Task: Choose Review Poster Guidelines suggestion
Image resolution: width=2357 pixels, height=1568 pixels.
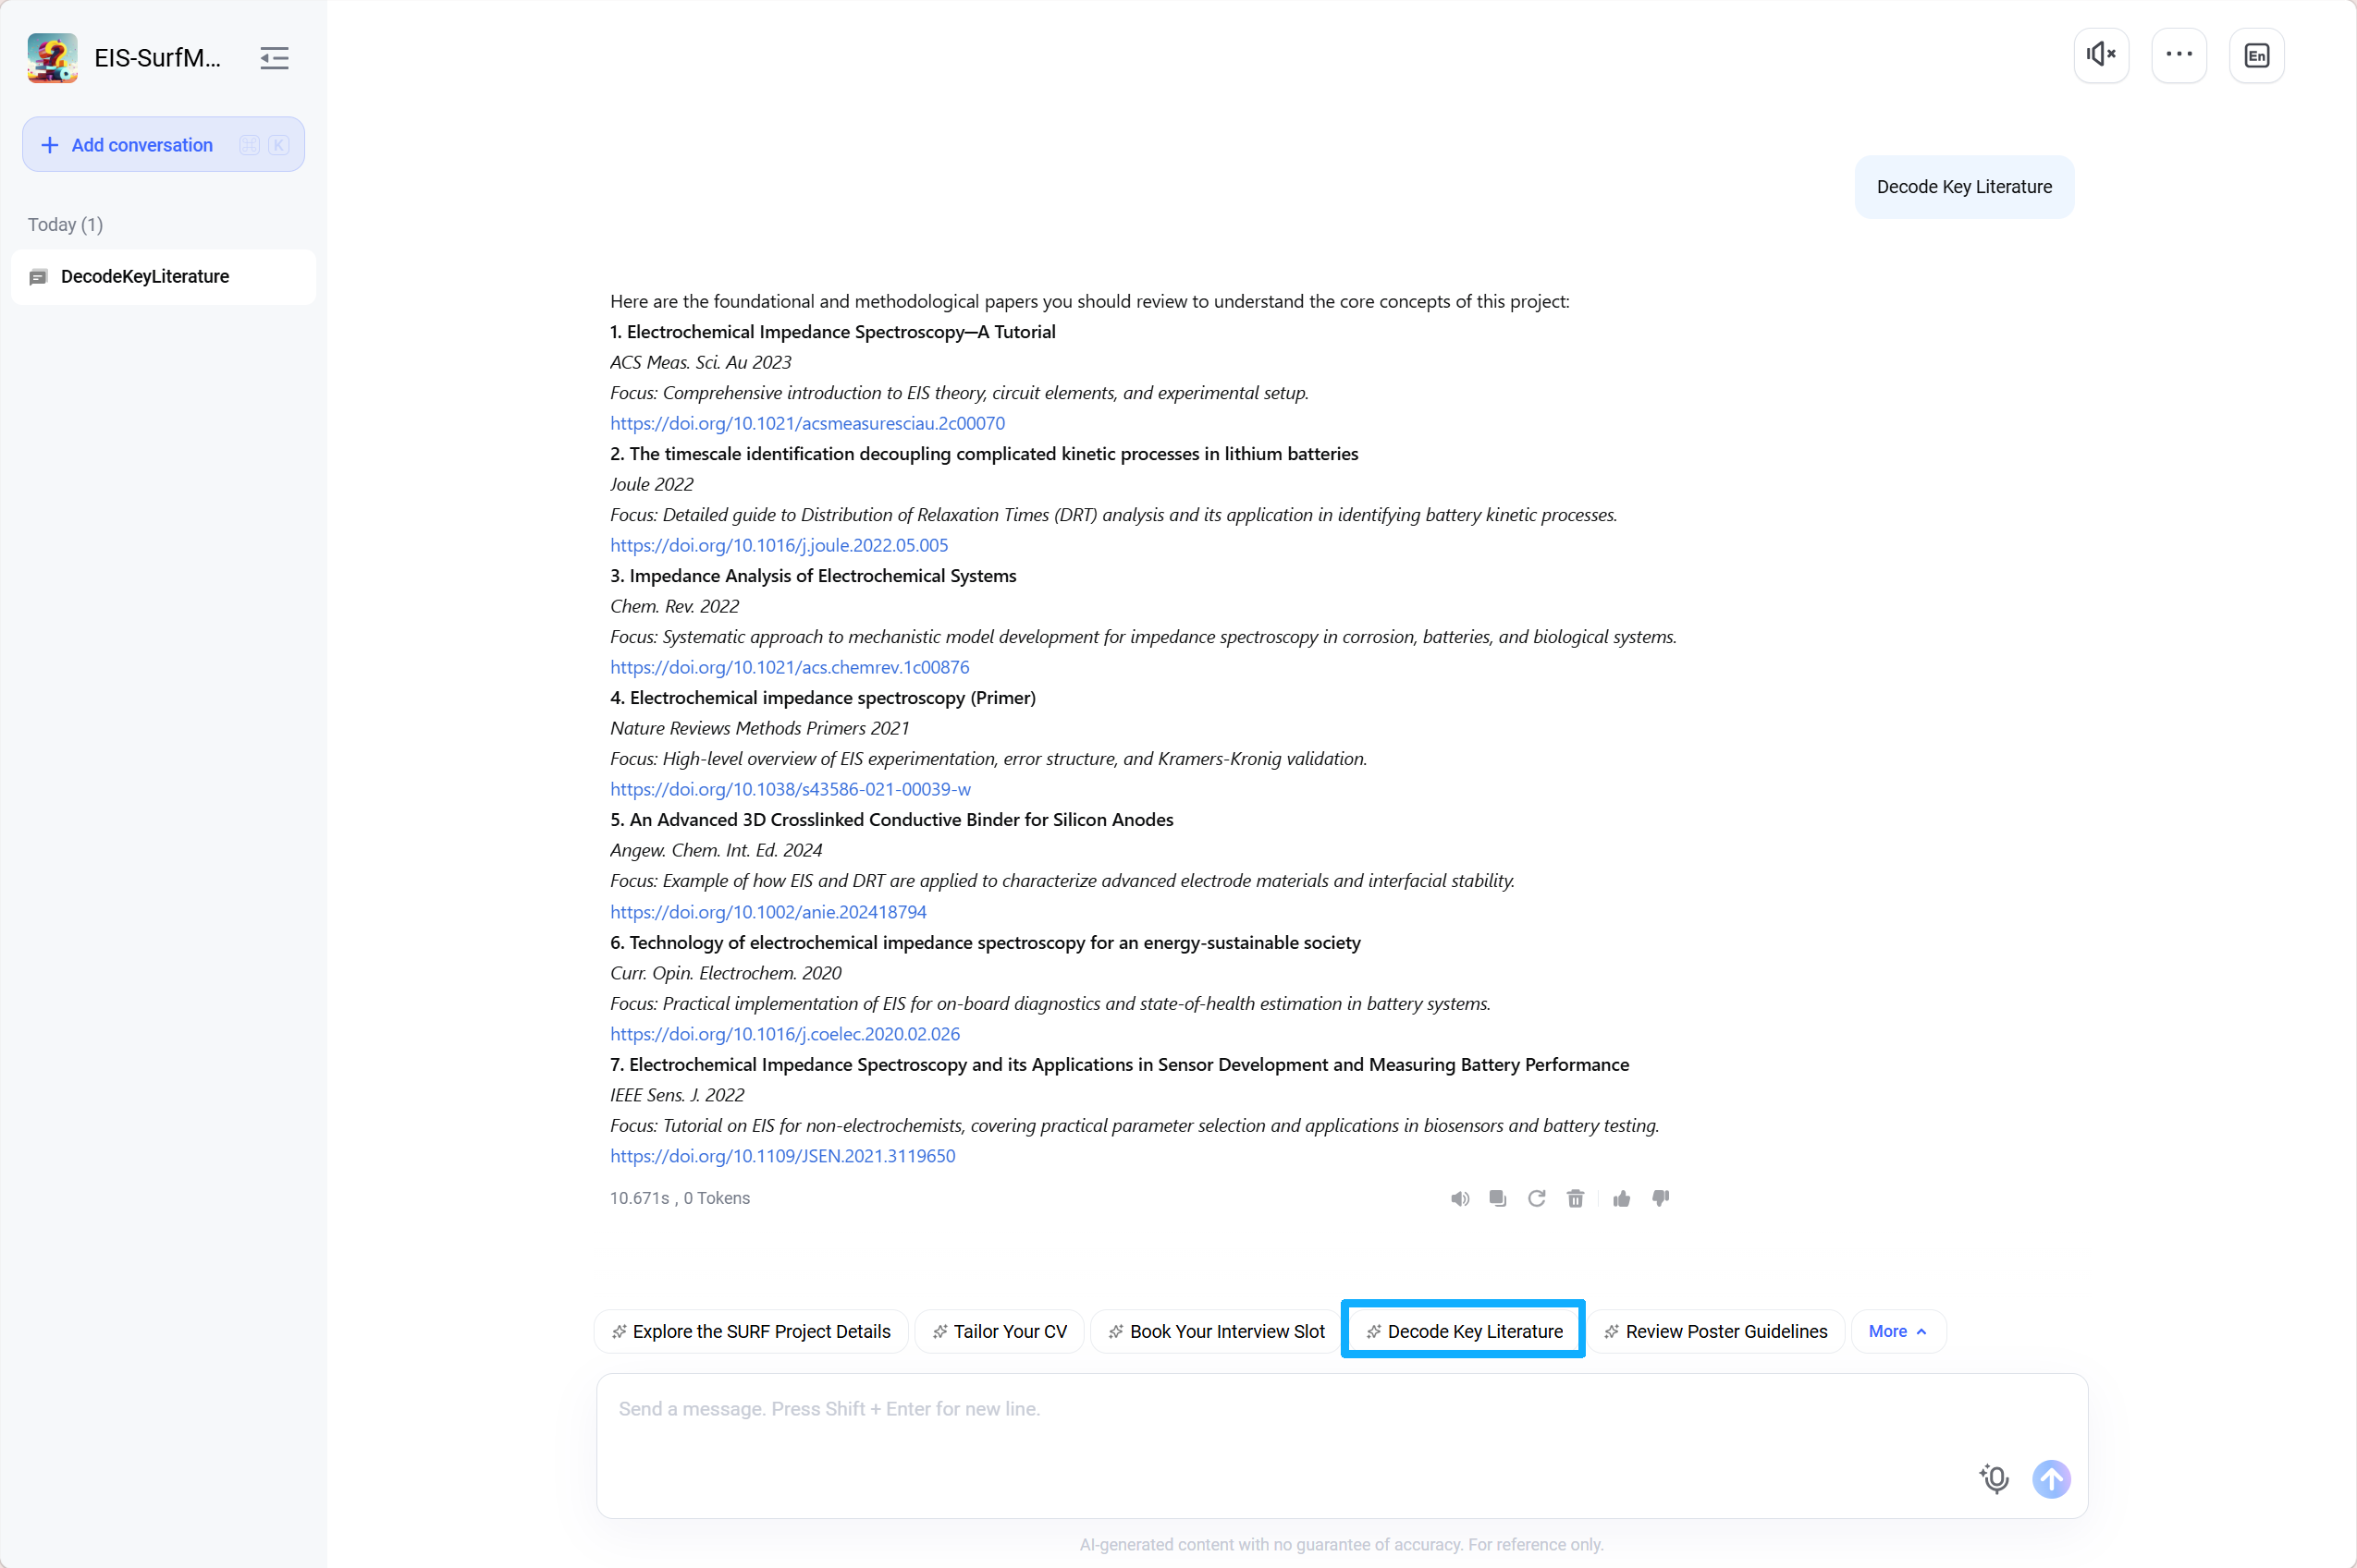Action: coord(1715,1331)
